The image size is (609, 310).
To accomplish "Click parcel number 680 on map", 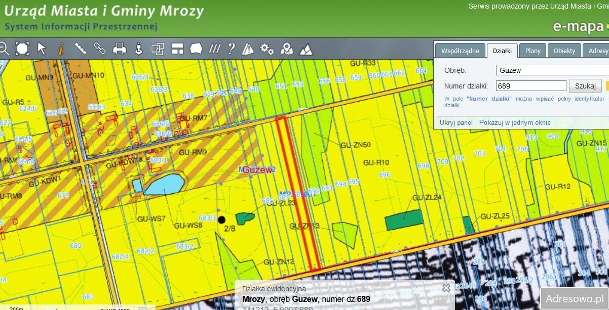I will [x=75, y=246].
